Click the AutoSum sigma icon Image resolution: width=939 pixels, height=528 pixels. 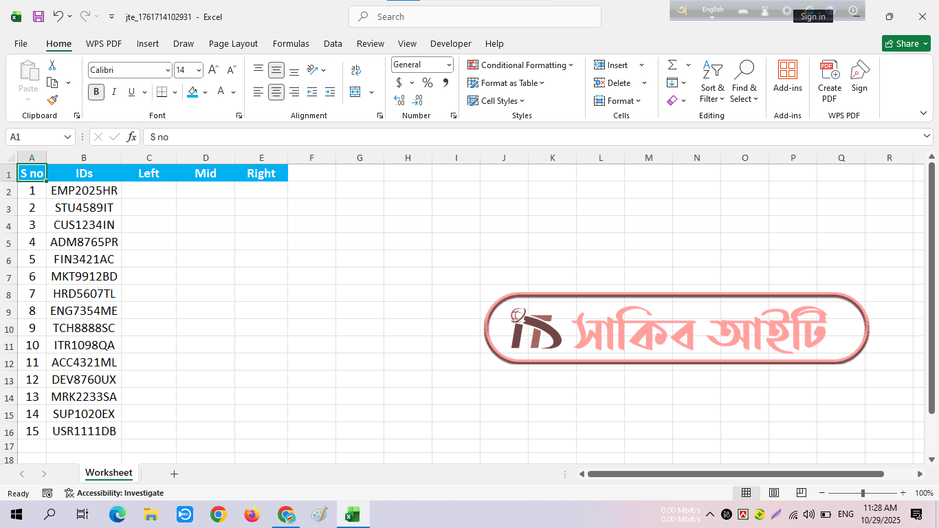click(672, 65)
